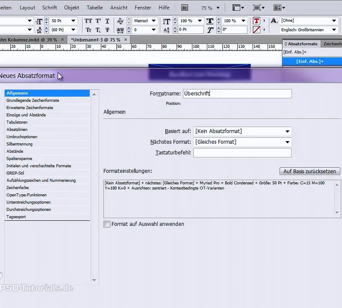Click the kerning icon
This screenshot has width=342, height=308.
(120, 21)
